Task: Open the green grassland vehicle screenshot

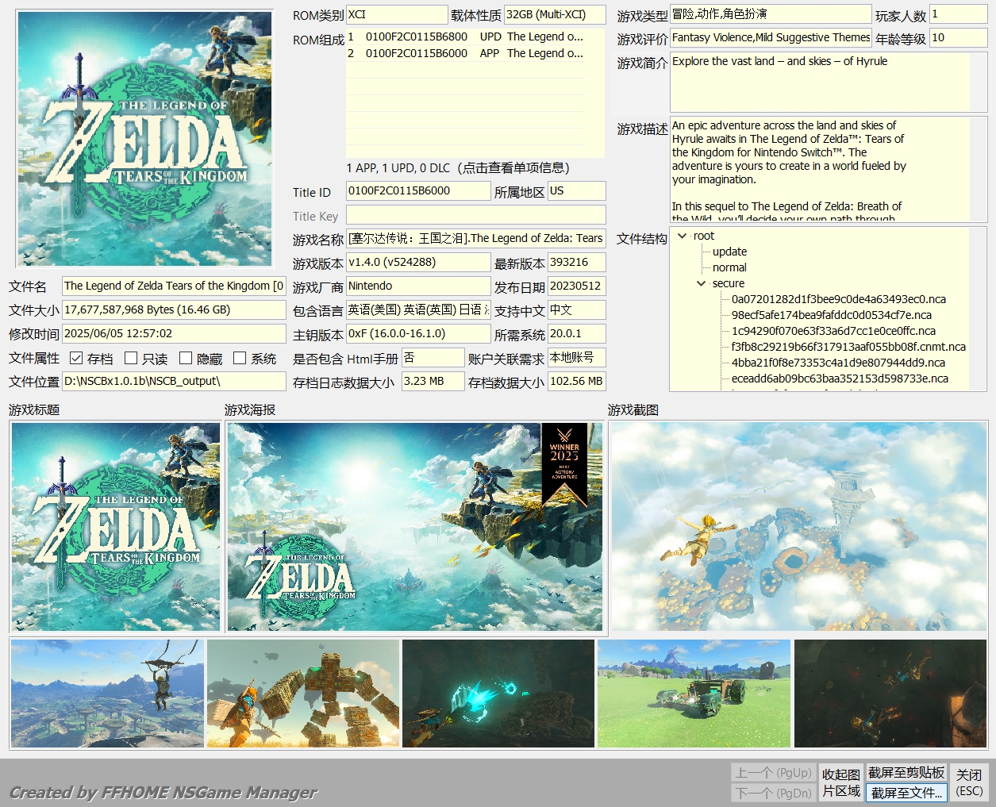Action: [x=694, y=694]
